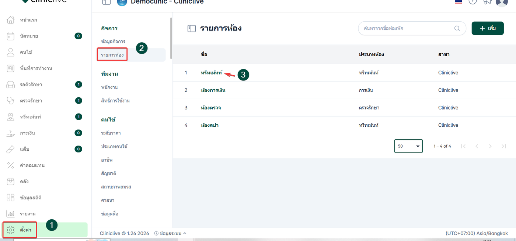The image size is (516, 241).
Task: Open คลัง in the sidebar
Action: [x=24, y=181]
